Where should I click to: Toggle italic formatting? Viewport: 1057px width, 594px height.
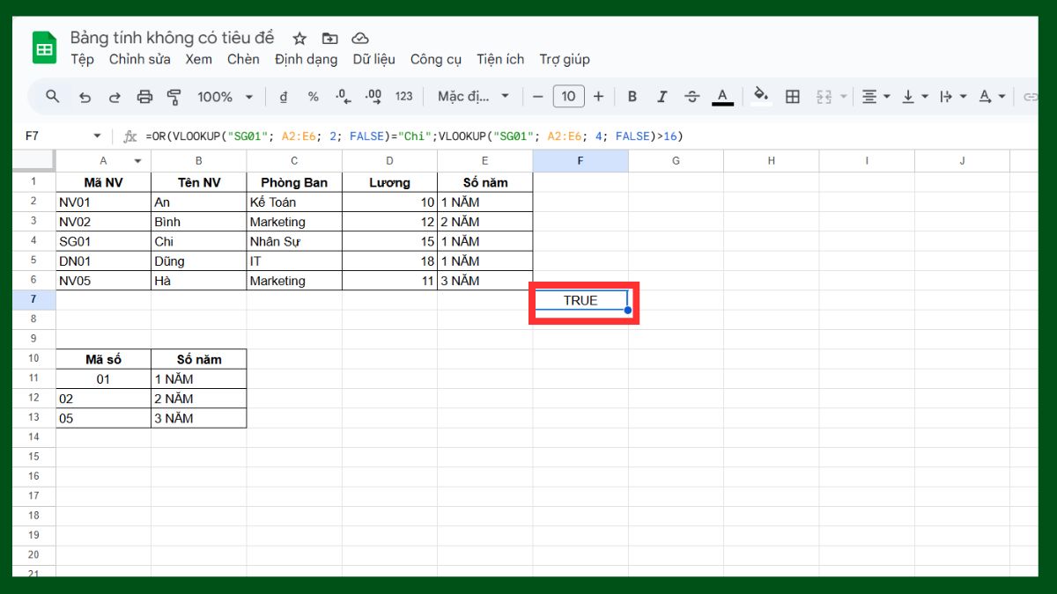[662, 96]
